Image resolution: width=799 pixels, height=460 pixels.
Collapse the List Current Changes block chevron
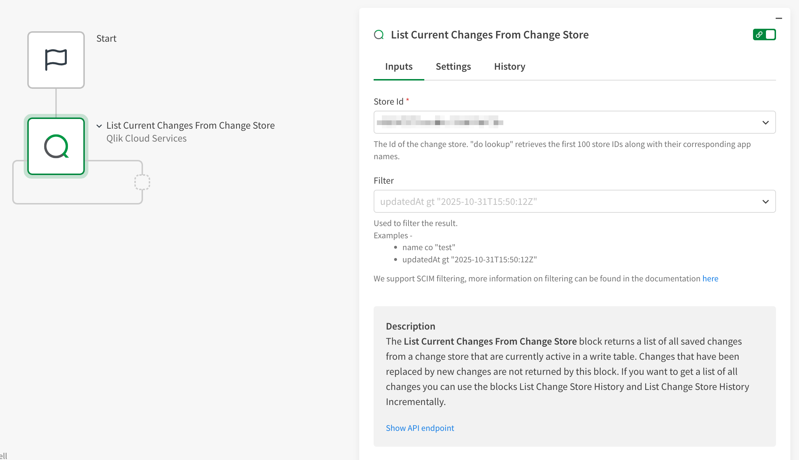tap(99, 126)
